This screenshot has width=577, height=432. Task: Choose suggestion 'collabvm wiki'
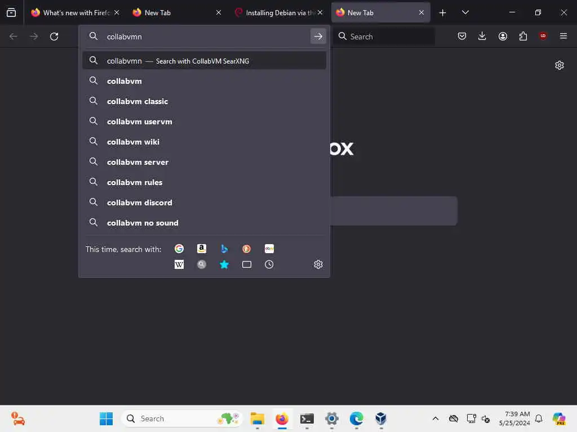pos(204,142)
